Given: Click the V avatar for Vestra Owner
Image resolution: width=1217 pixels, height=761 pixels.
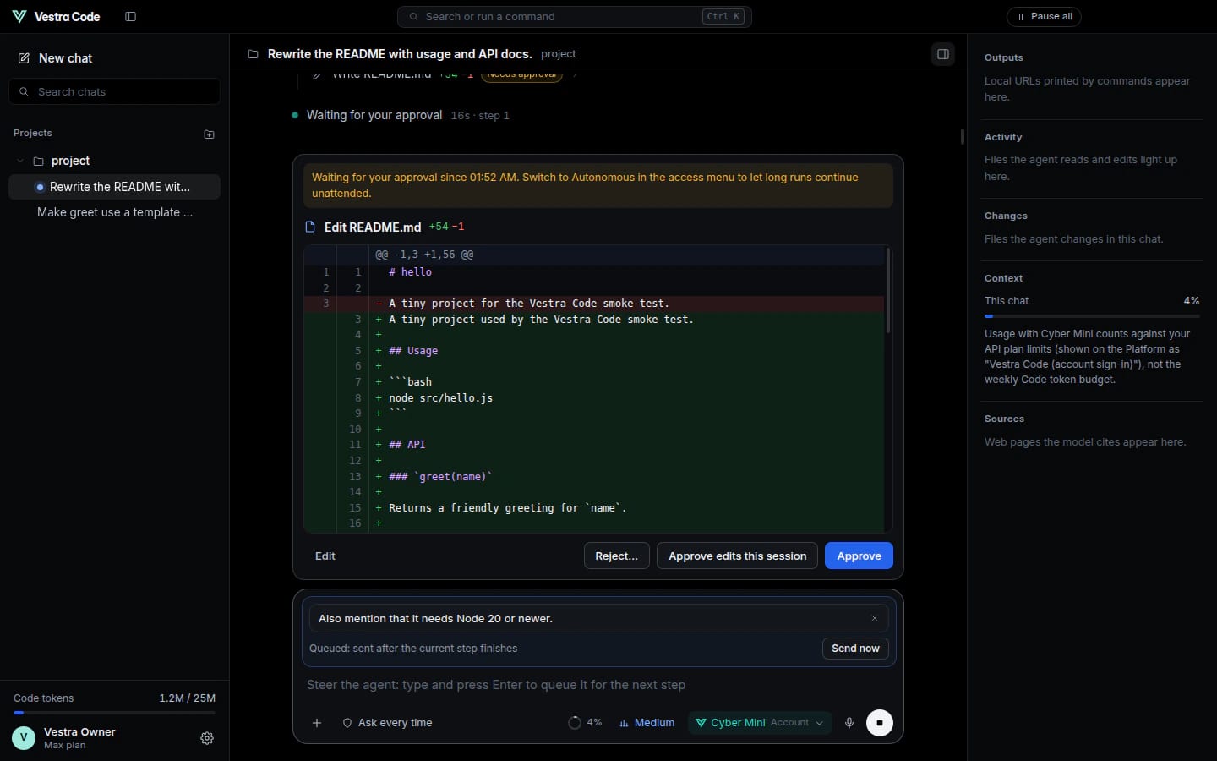Looking at the screenshot, I should coord(24,738).
